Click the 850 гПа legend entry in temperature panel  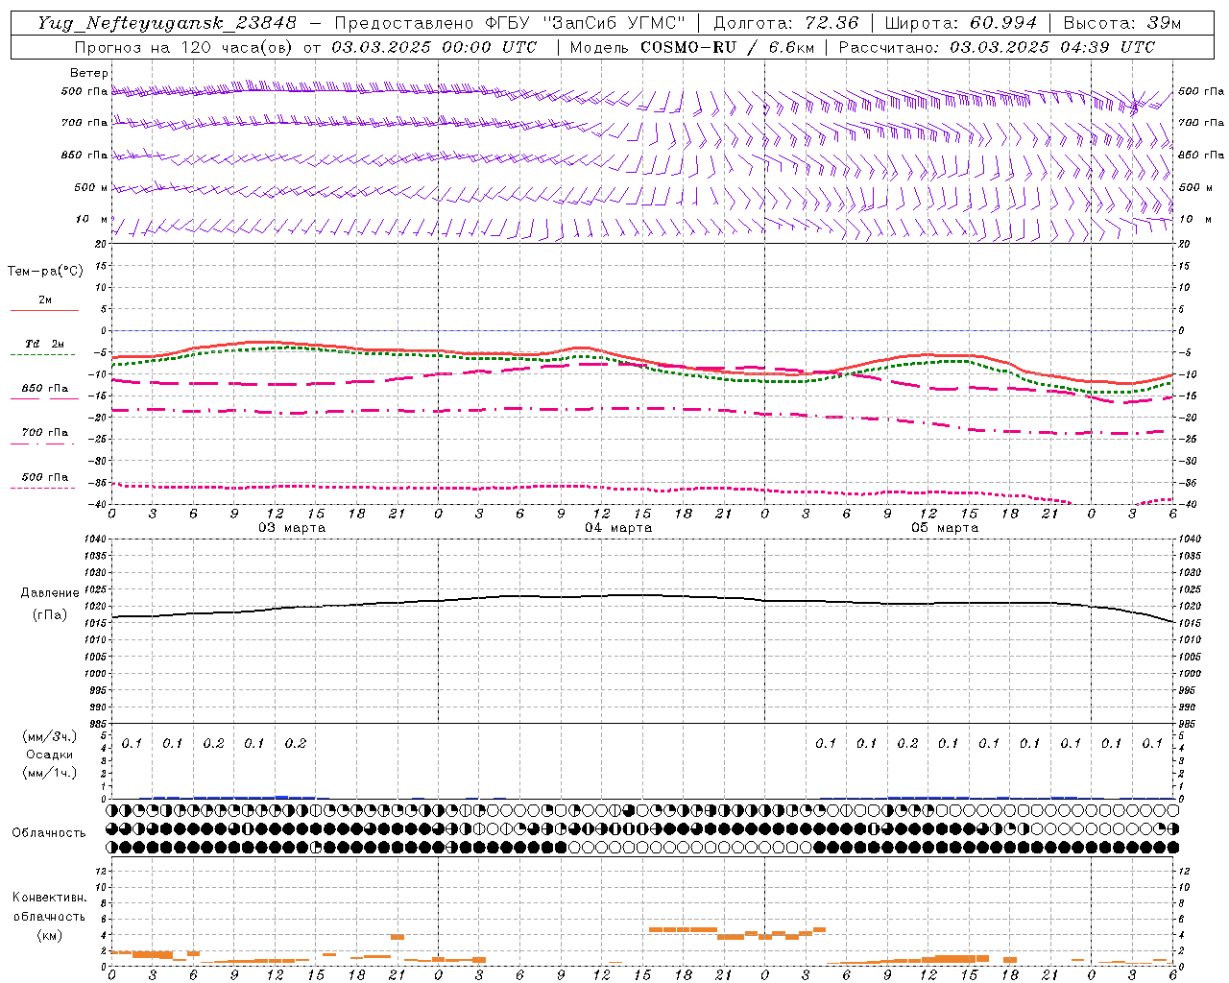coord(44,389)
